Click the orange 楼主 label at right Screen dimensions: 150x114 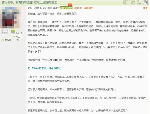click(145, 8)
